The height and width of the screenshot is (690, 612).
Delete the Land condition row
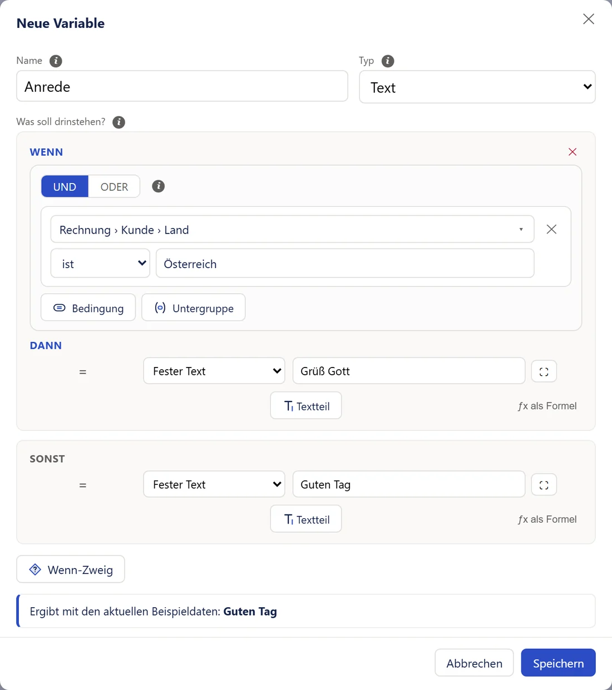(x=551, y=229)
